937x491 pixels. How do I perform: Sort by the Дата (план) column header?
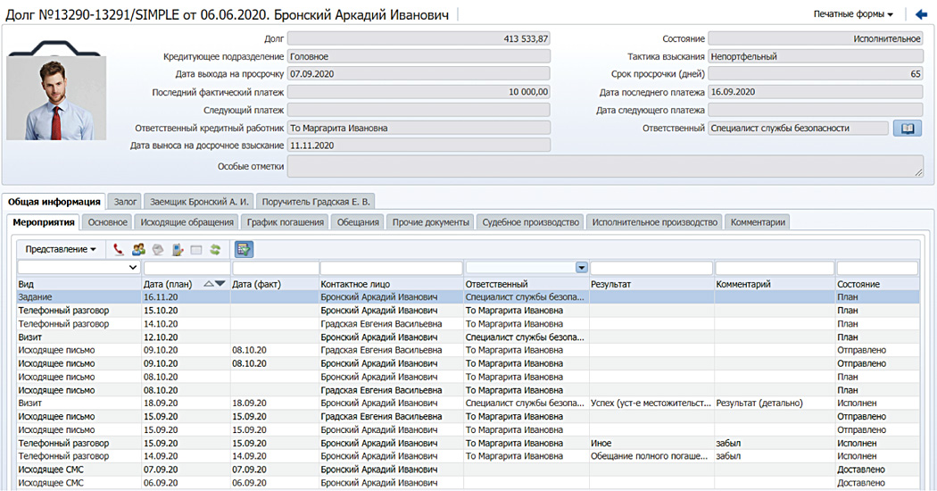pos(166,284)
